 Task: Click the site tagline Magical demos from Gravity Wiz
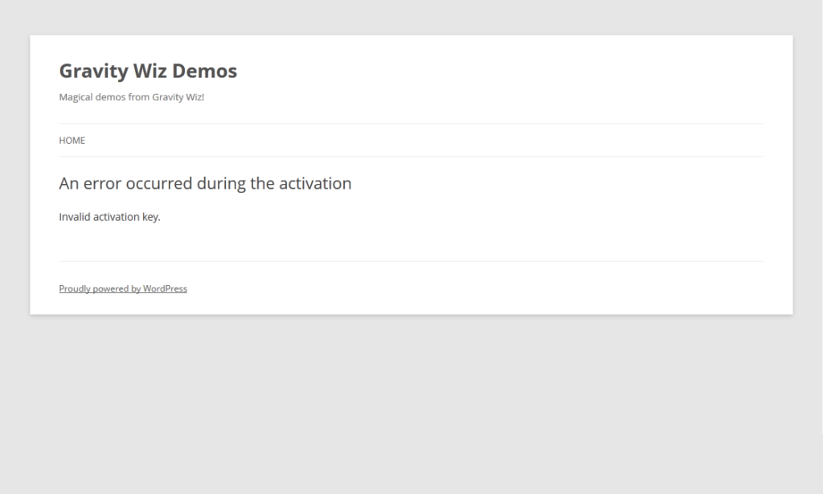pyautogui.click(x=131, y=97)
